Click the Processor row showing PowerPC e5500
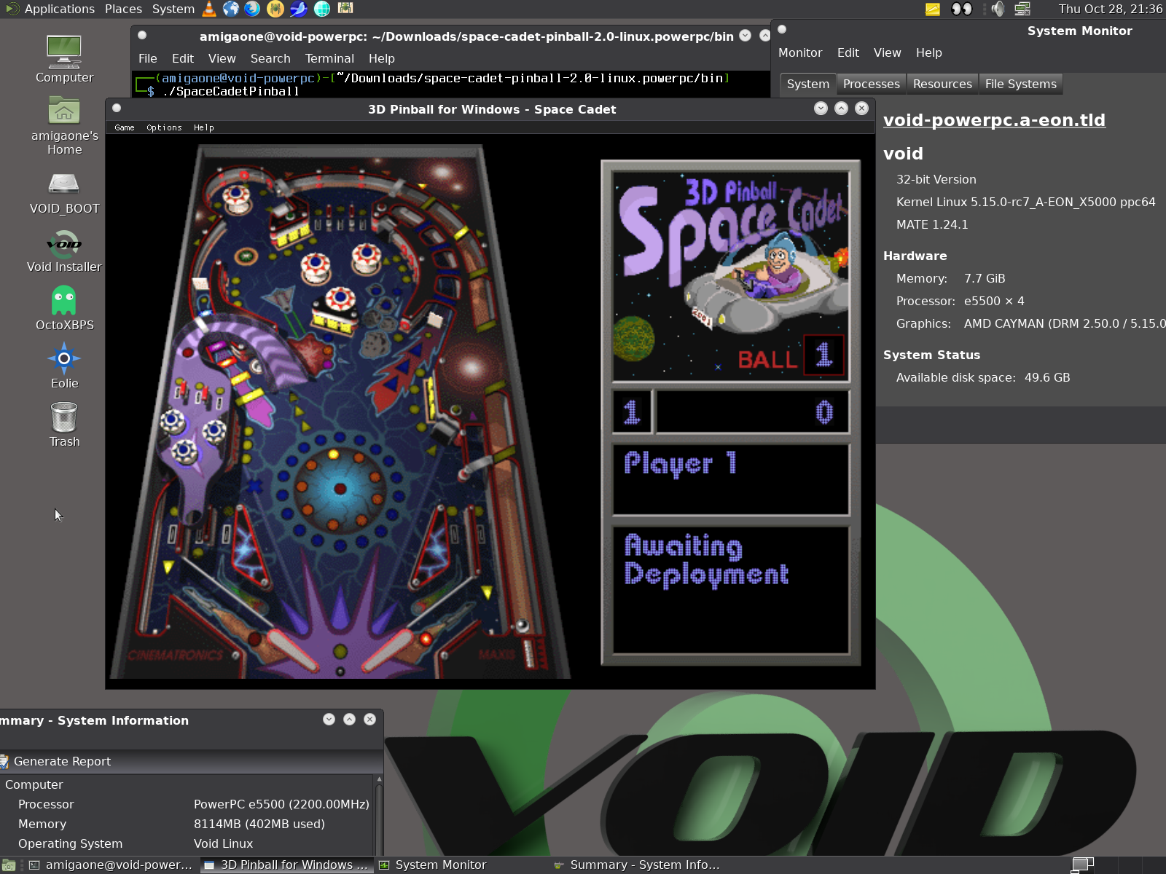 click(187, 804)
